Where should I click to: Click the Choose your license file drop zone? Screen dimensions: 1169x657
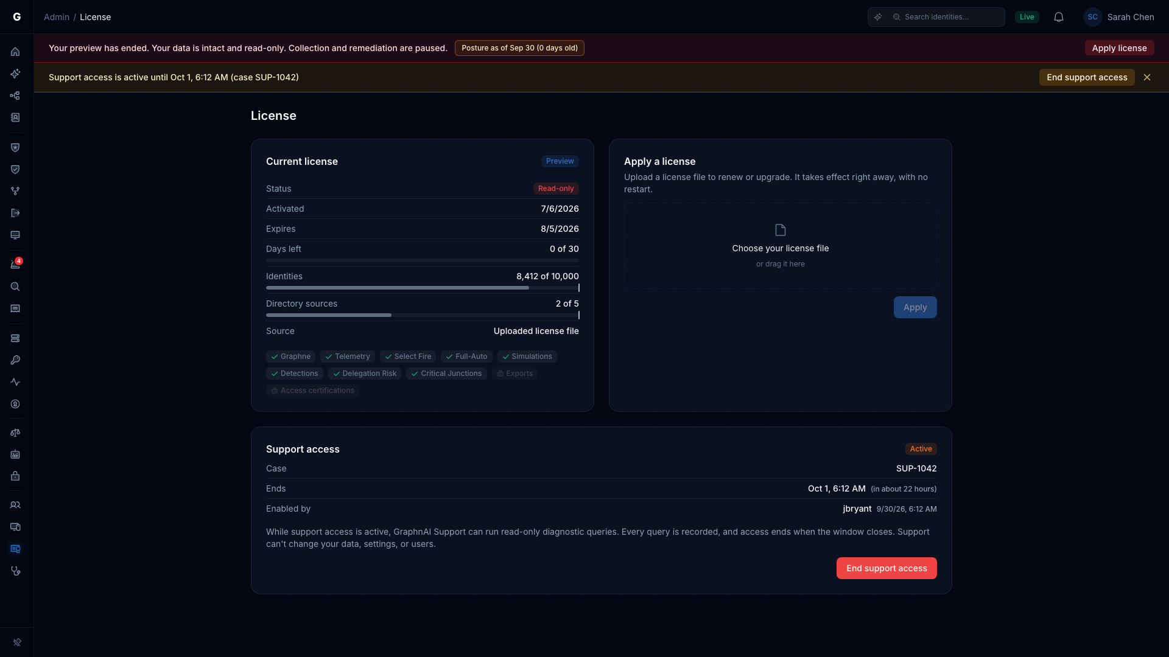[x=781, y=246]
